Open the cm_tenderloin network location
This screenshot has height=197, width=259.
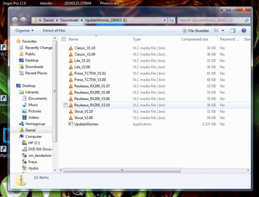pos(40,156)
